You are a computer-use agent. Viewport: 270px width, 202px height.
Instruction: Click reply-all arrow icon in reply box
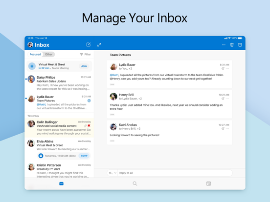111,173
